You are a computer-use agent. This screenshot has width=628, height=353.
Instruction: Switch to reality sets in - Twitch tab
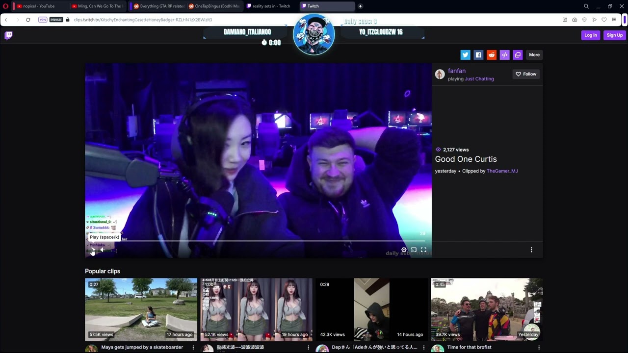[x=270, y=6]
